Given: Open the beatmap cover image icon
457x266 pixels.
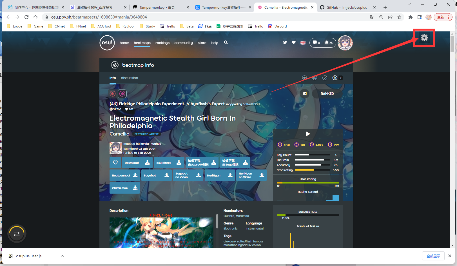Looking at the screenshot, I should coord(304,93).
